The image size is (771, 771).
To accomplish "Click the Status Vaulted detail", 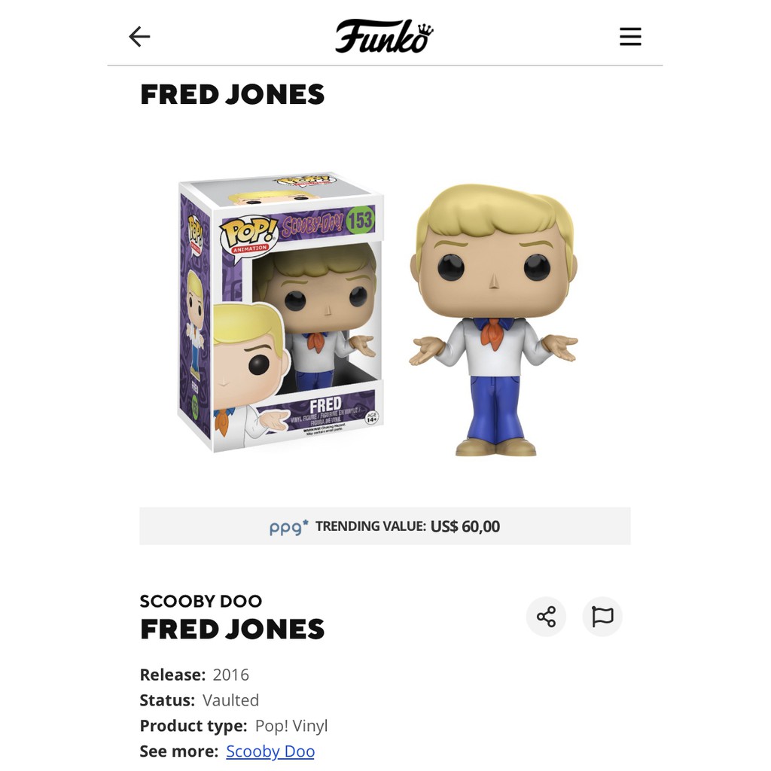I will tap(199, 700).
